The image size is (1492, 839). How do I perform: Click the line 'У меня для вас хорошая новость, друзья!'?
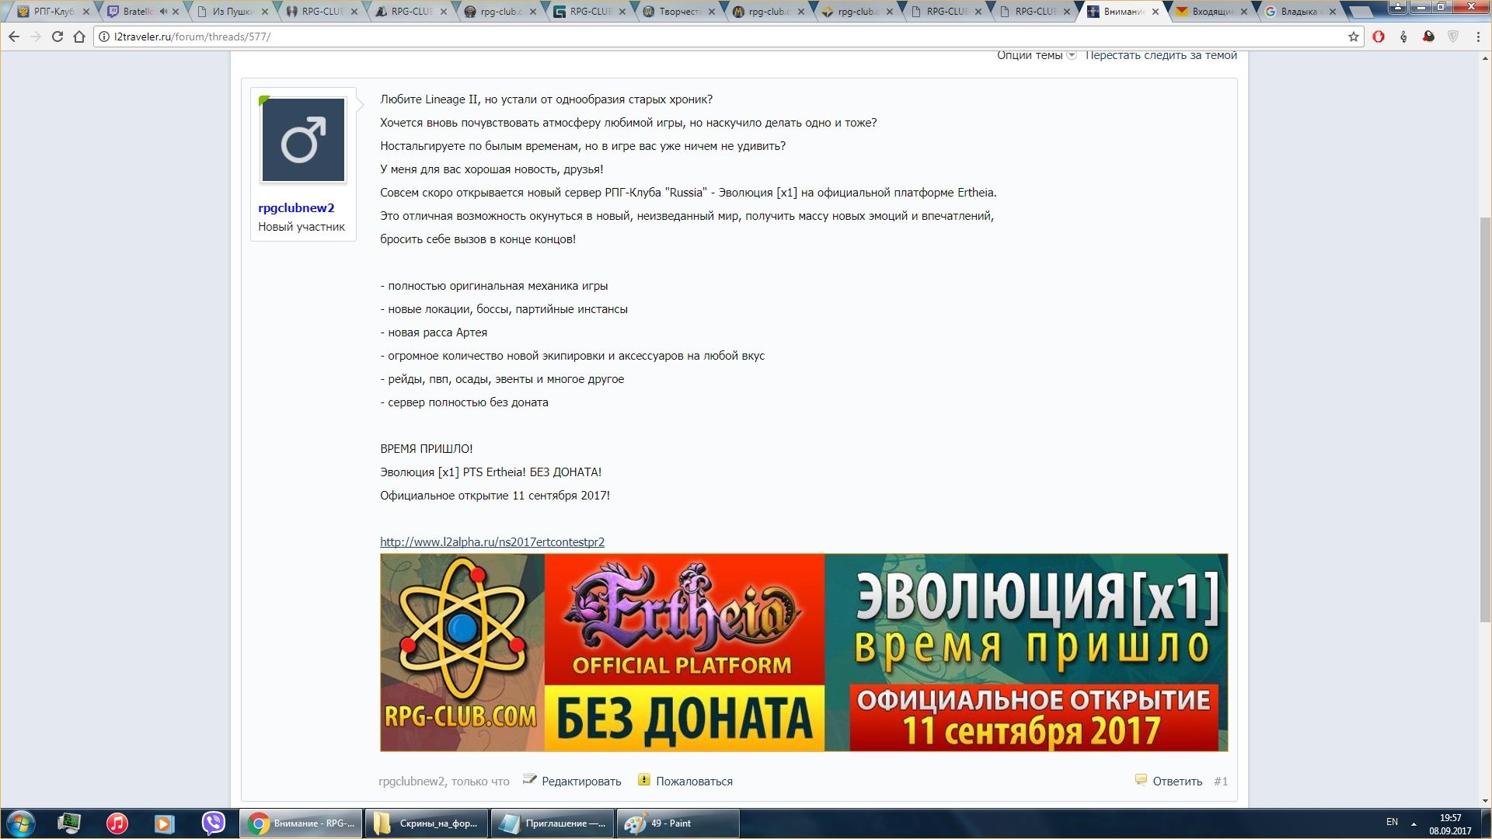point(491,169)
